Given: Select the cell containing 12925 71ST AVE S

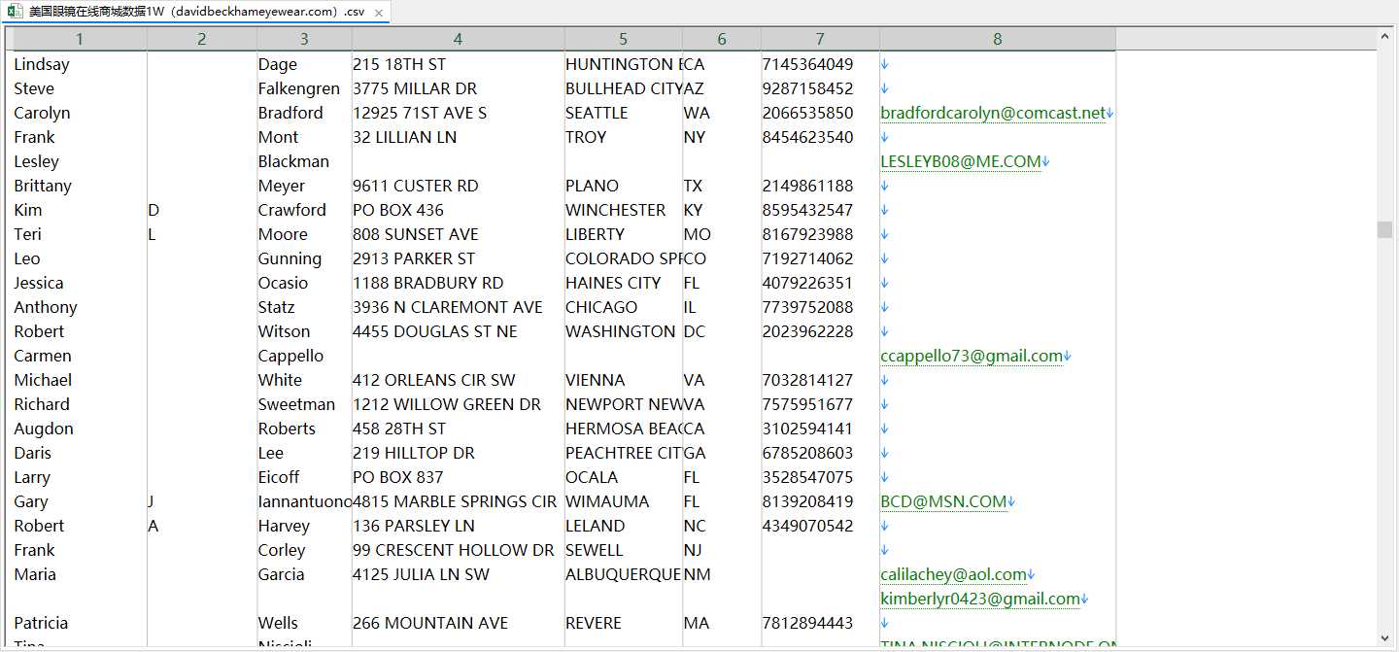Looking at the screenshot, I should (458, 113).
